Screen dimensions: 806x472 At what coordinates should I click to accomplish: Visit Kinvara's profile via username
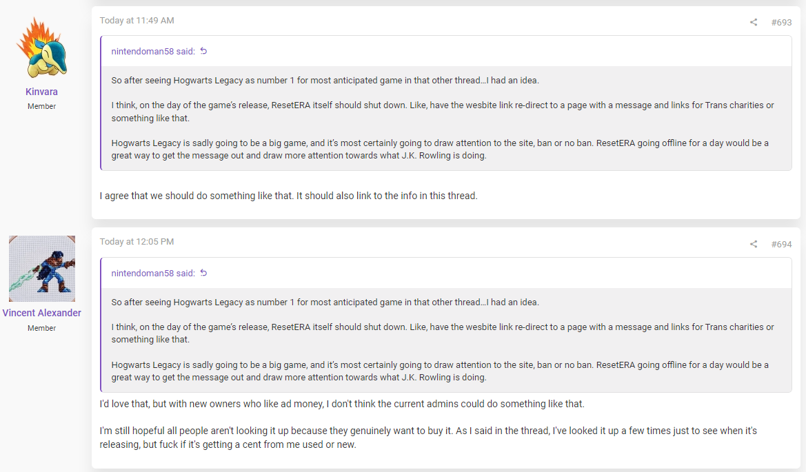coord(41,92)
